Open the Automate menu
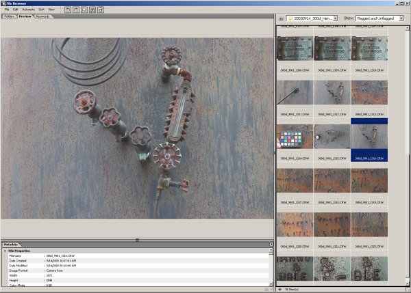 tap(28, 10)
